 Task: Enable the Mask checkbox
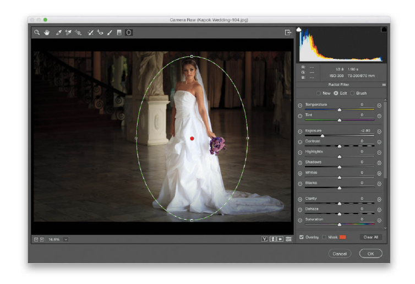(324, 237)
